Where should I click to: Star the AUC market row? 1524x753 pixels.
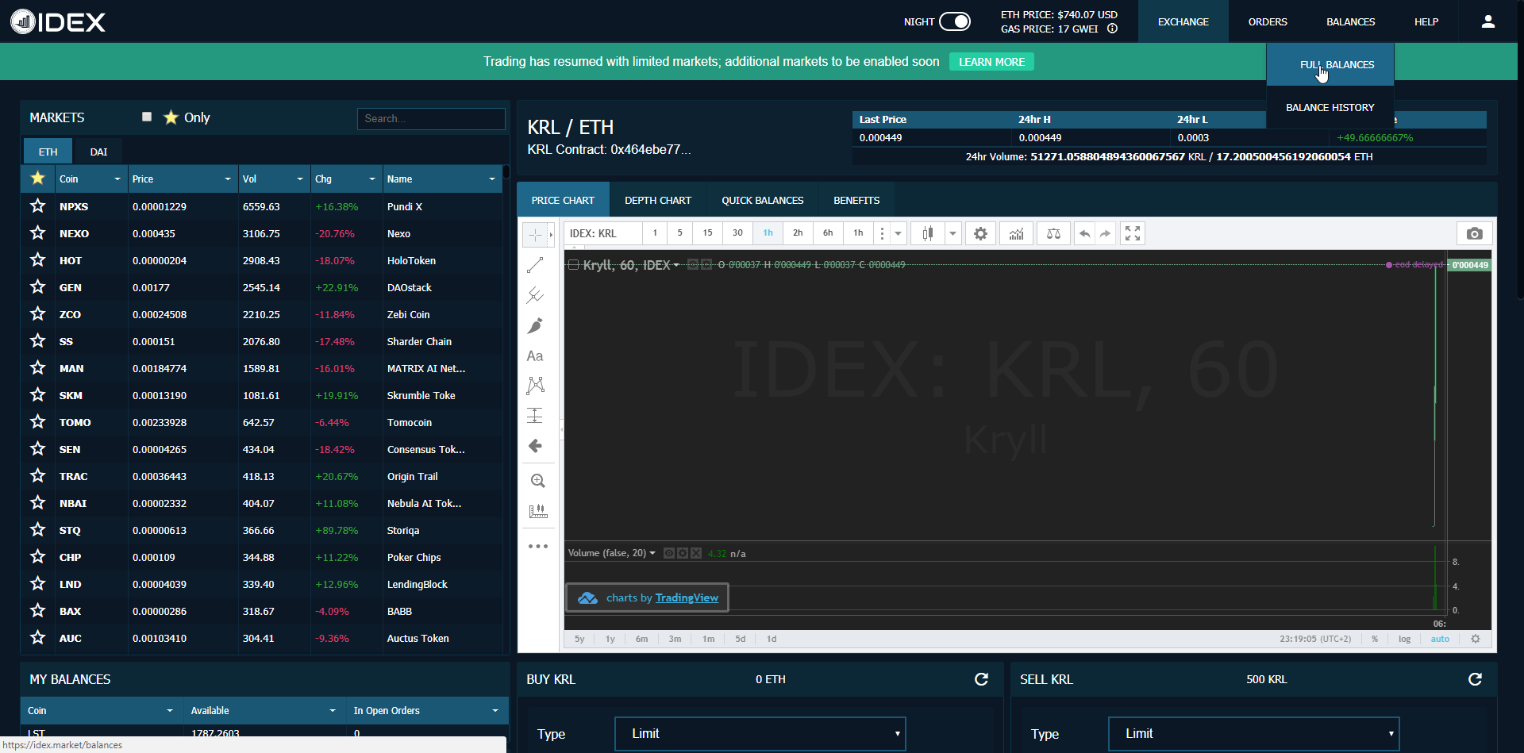tap(37, 638)
